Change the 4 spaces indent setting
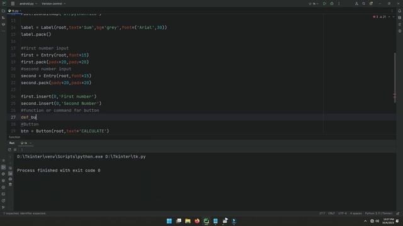Screen dimensions: 403x226 pos(356,213)
